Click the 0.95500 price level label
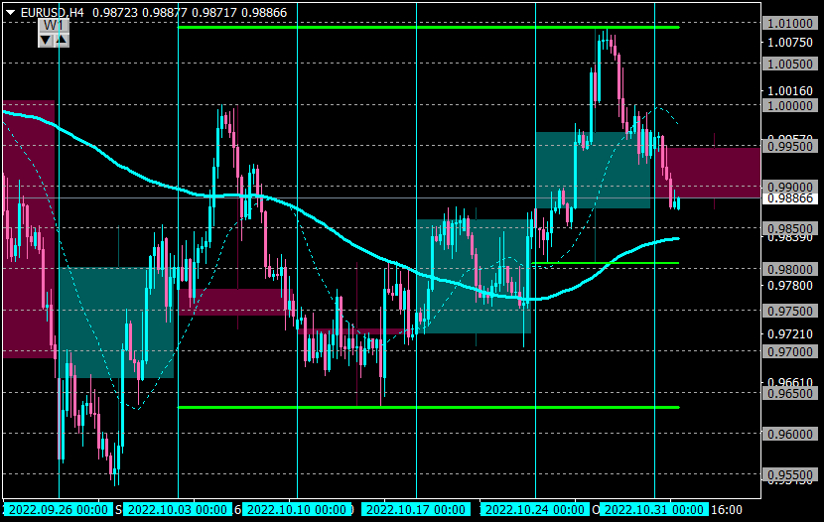This screenshot has height=522, width=824. coord(790,474)
